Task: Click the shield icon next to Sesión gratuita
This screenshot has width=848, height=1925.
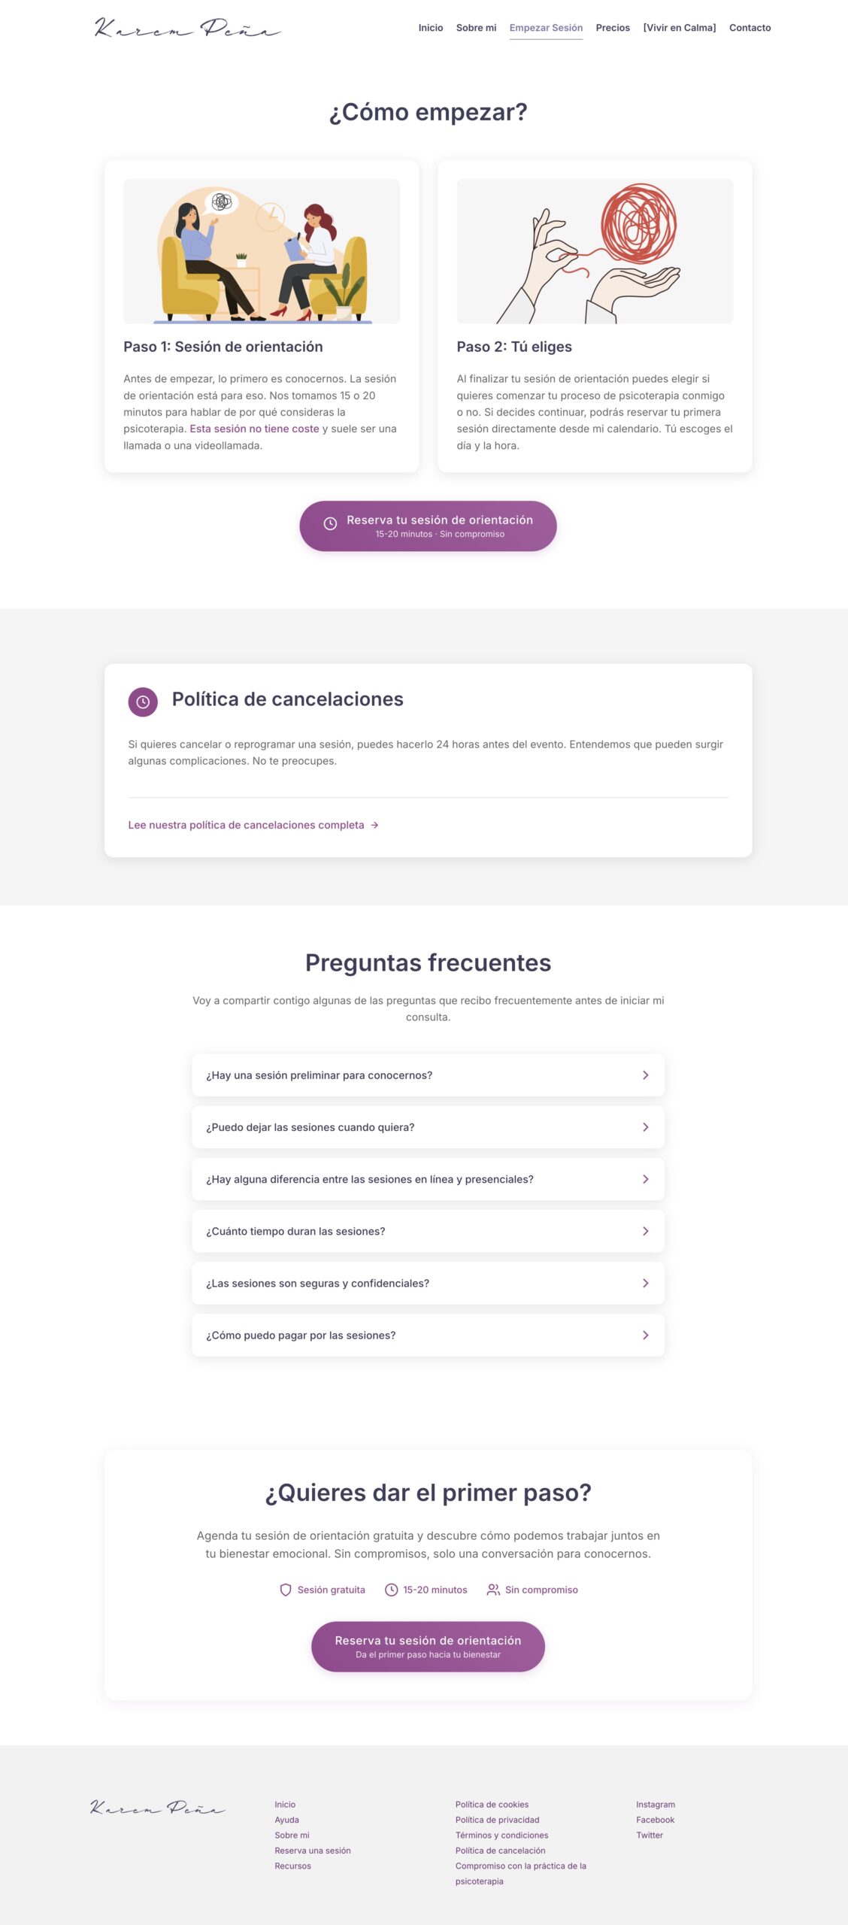Action: 286,1590
